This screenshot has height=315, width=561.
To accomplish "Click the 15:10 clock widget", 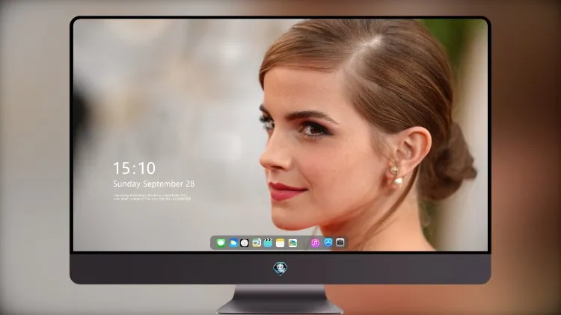I will click(x=134, y=168).
